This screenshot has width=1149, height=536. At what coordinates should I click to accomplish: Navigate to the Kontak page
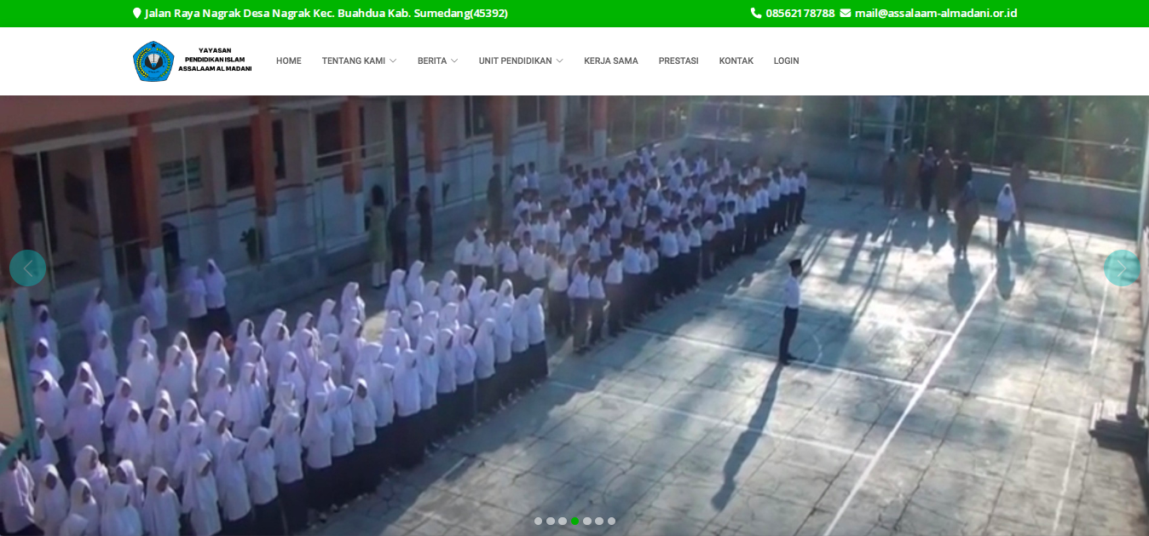click(736, 61)
